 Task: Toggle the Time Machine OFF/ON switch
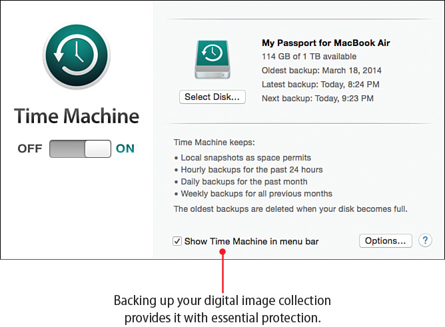[80, 149]
